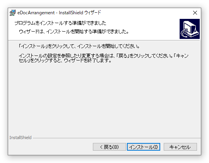Close the wizard with the X button
Image resolution: width=209 pixels, height=163 pixels.
pos(195,13)
